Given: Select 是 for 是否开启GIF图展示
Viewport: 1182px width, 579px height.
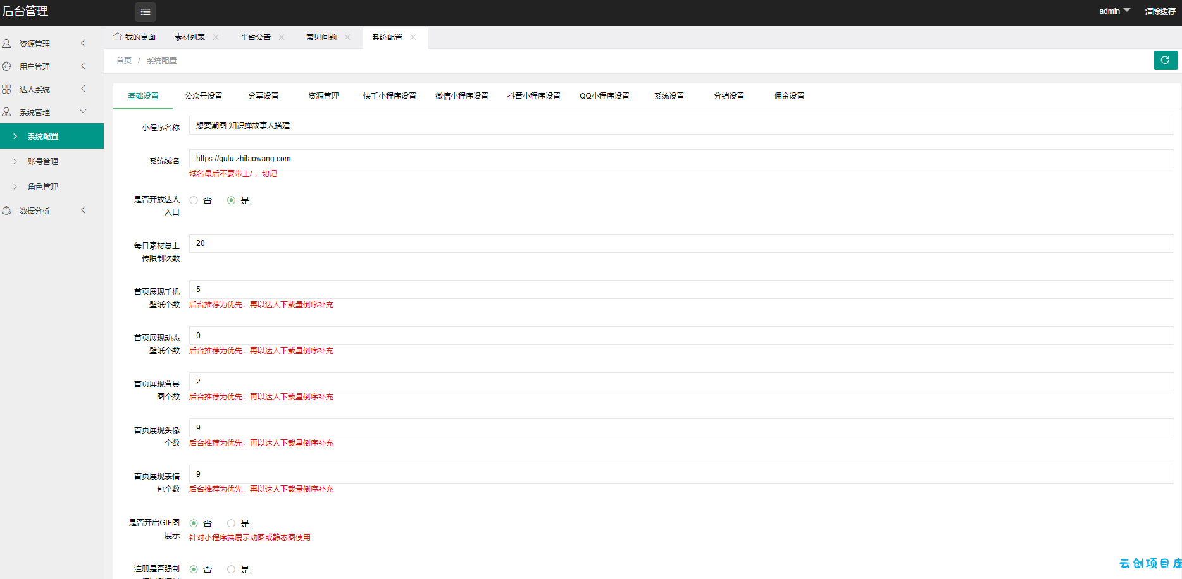Looking at the screenshot, I should (231, 523).
